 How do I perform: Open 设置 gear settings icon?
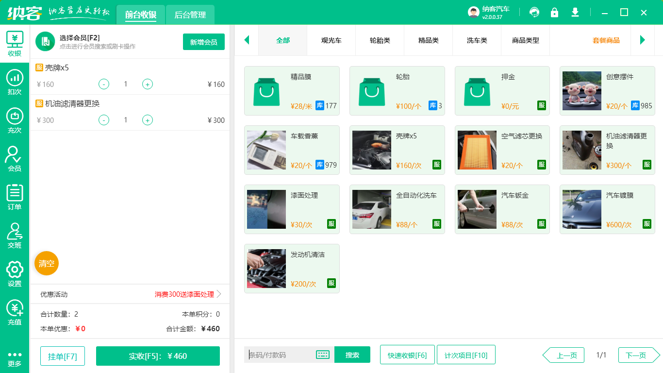click(x=15, y=274)
